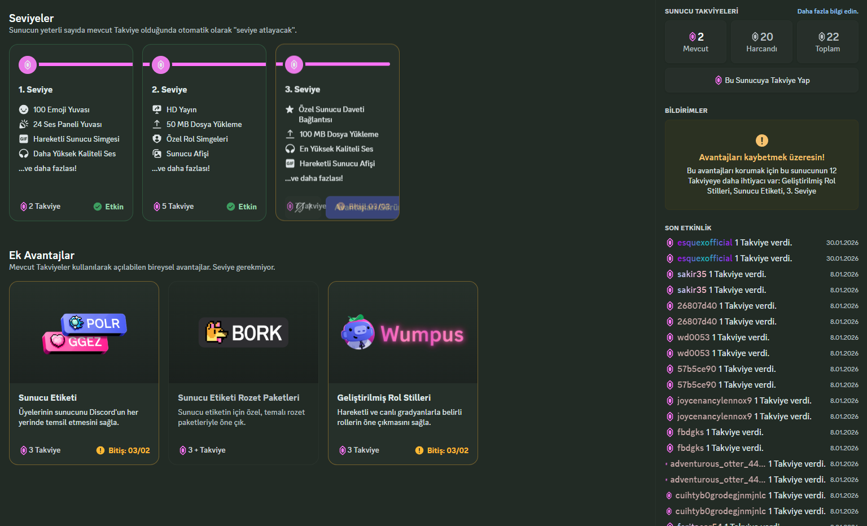Select the role icon beside Özel Rol Simgeleri

click(x=157, y=139)
